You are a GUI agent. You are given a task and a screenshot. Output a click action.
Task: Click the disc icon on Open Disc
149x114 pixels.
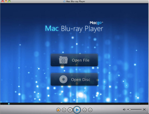click(63, 79)
